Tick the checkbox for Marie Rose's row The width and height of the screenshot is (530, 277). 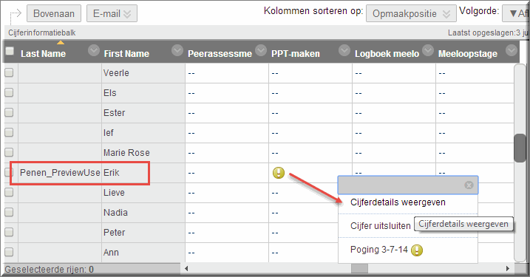pos(9,152)
